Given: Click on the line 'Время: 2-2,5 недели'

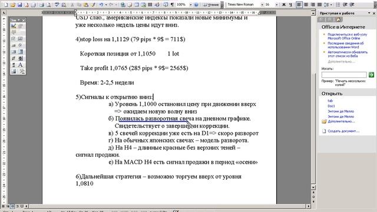Looking at the screenshot, I should click(107, 82).
